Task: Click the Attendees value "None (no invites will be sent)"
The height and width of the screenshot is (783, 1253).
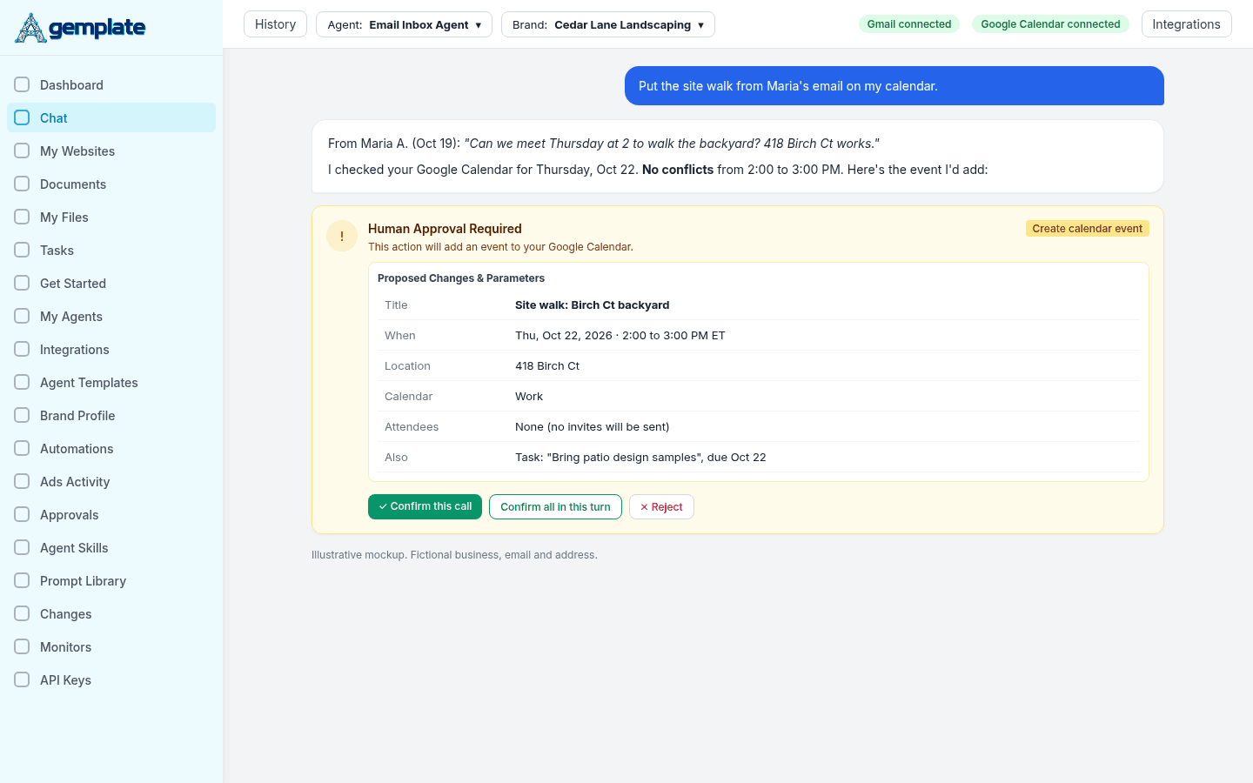Action: 593,426
